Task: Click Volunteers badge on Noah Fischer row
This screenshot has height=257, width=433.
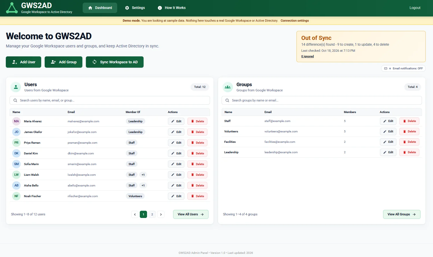Action: pyautogui.click(x=135, y=196)
